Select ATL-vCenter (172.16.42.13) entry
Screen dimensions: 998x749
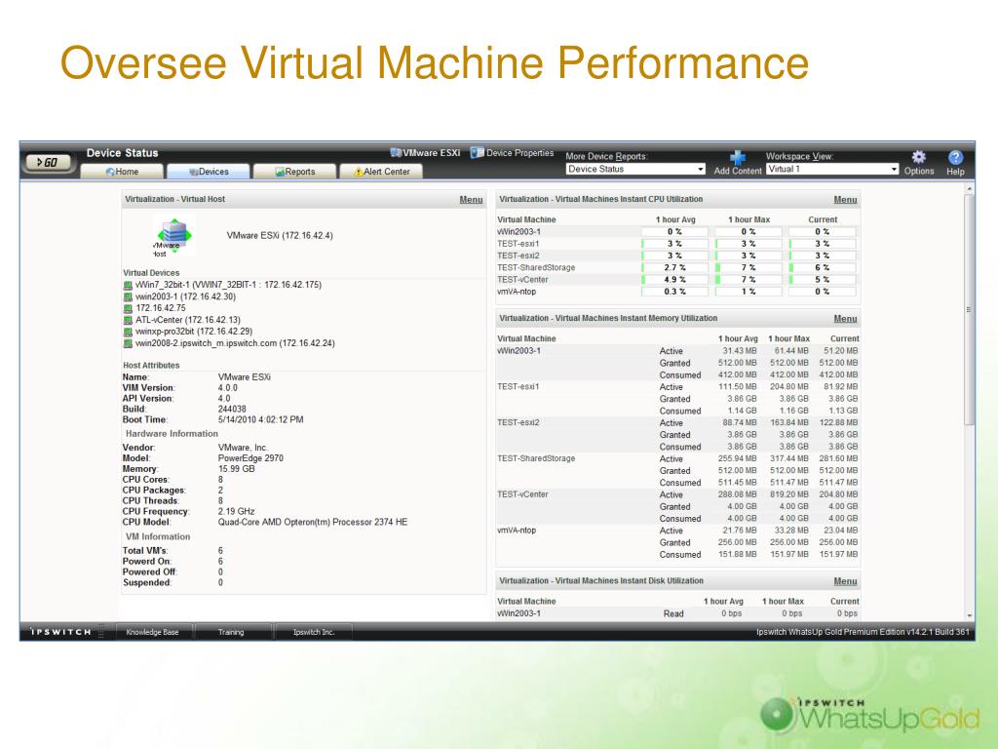[x=188, y=320]
